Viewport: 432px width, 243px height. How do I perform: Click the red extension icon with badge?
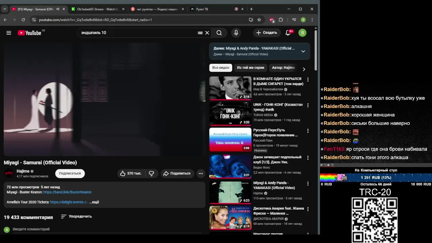pos(272,20)
